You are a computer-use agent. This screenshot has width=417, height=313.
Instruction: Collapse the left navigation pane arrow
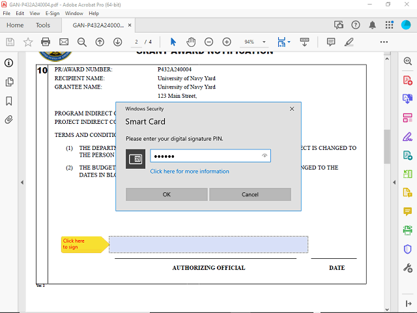22,183
